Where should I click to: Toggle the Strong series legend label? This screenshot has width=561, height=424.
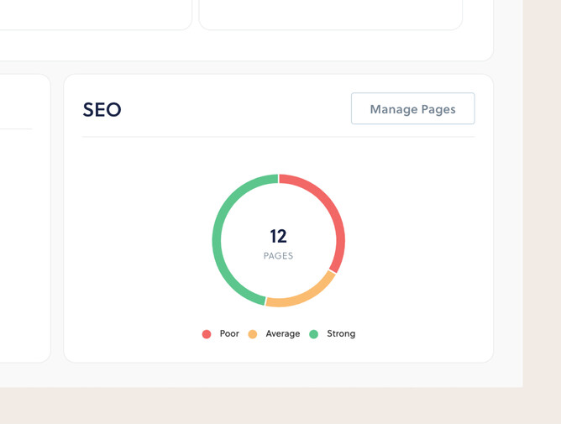[341, 333]
